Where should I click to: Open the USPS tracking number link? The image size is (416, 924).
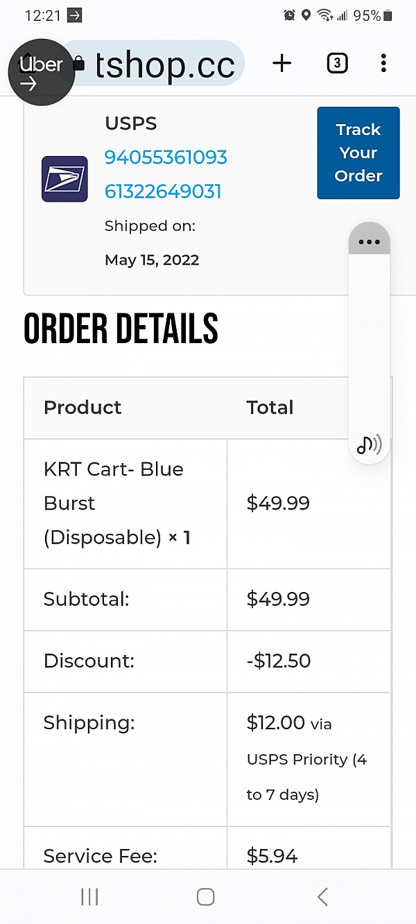coord(166,174)
